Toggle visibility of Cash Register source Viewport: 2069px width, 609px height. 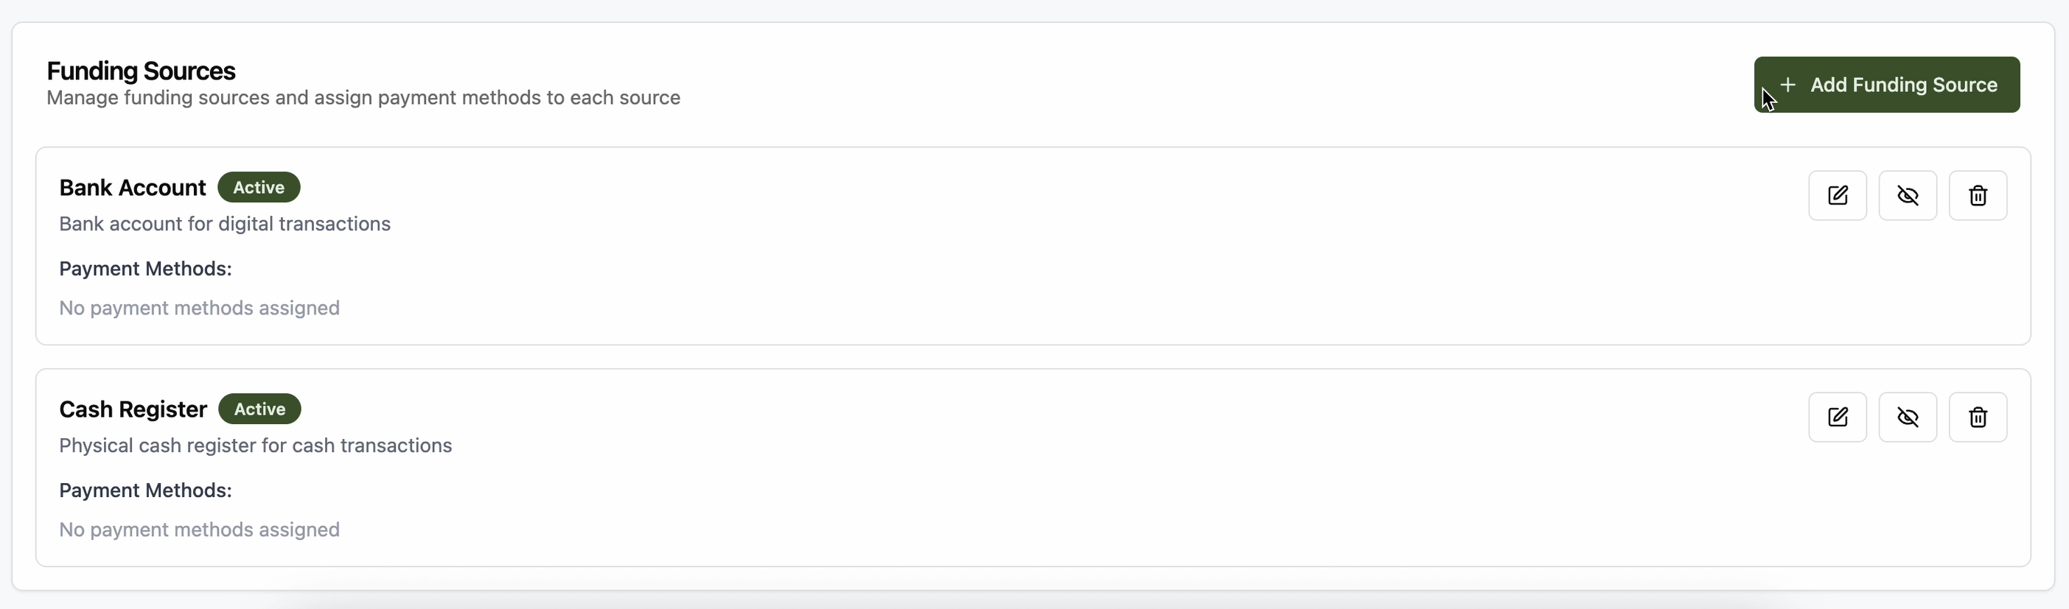[x=1907, y=416]
